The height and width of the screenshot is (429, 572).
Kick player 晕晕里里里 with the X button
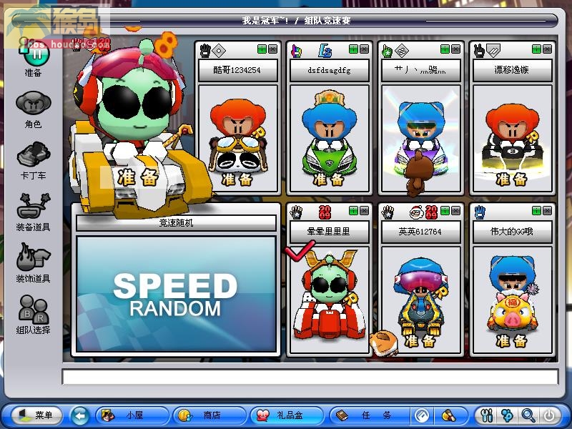(x=364, y=210)
